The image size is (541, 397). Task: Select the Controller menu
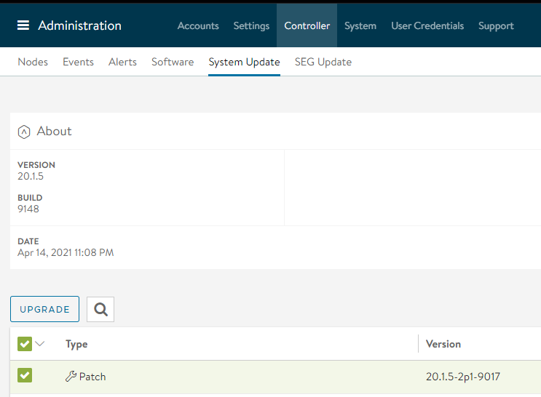[307, 25]
